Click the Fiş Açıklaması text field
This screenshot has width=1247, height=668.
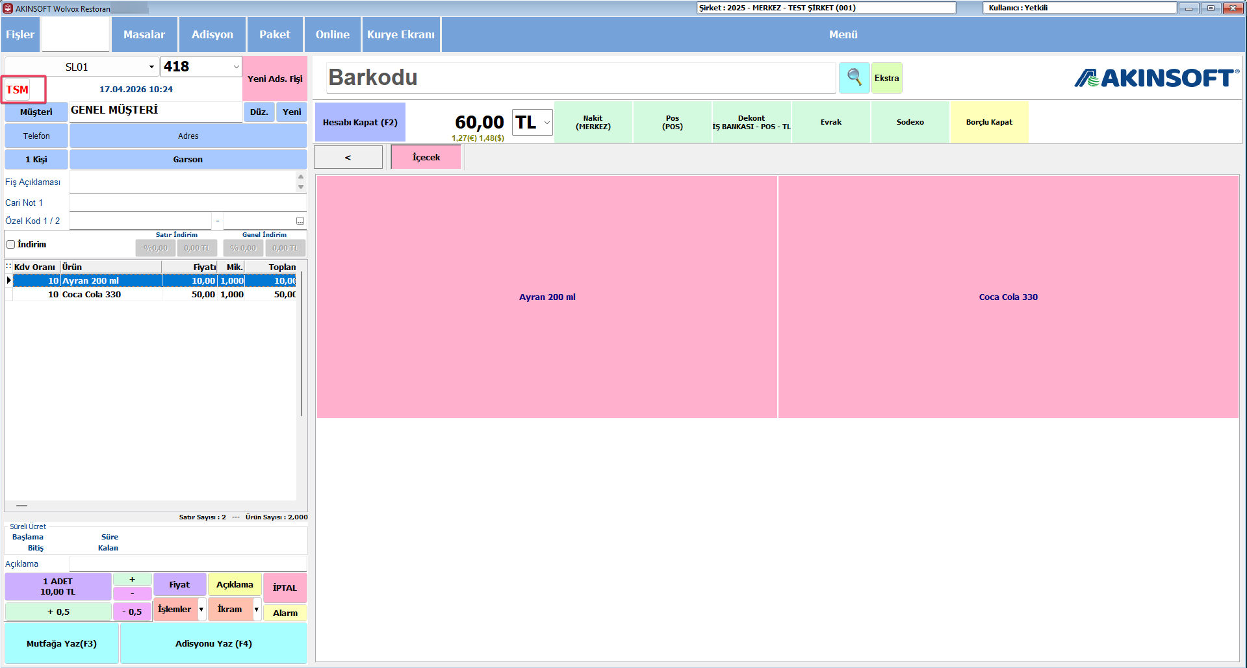[183, 182]
